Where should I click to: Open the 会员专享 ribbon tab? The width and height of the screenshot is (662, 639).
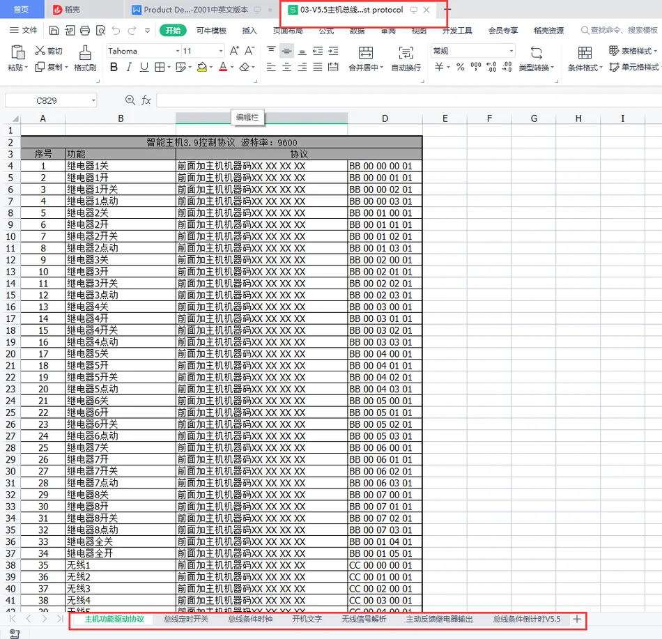coord(503,31)
